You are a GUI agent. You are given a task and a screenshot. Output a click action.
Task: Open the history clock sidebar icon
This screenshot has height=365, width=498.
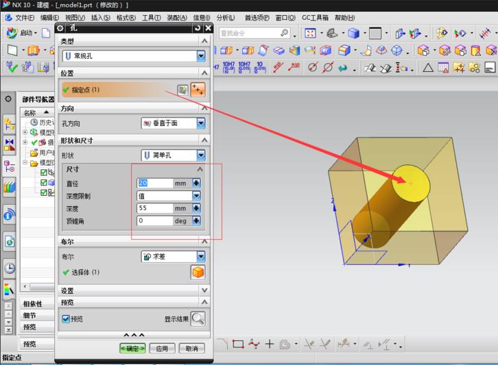point(9,268)
